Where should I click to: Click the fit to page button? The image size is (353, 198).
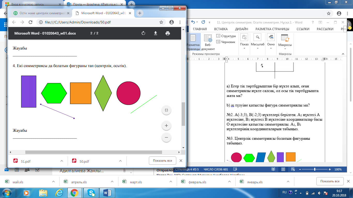click(166, 110)
